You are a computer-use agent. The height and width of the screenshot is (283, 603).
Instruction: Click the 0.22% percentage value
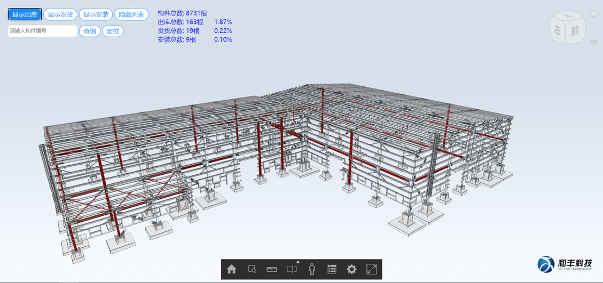[223, 31]
